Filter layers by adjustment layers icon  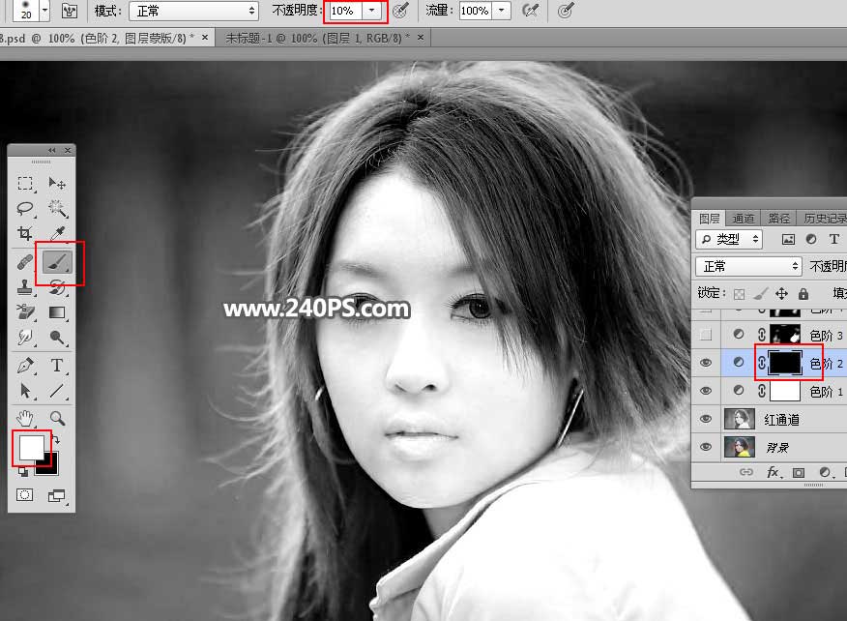click(x=811, y=239)
